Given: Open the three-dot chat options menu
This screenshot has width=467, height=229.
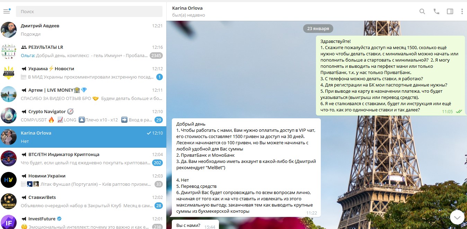Looking at the screenshot, I should pyautogui.click(x=462, y=11).
